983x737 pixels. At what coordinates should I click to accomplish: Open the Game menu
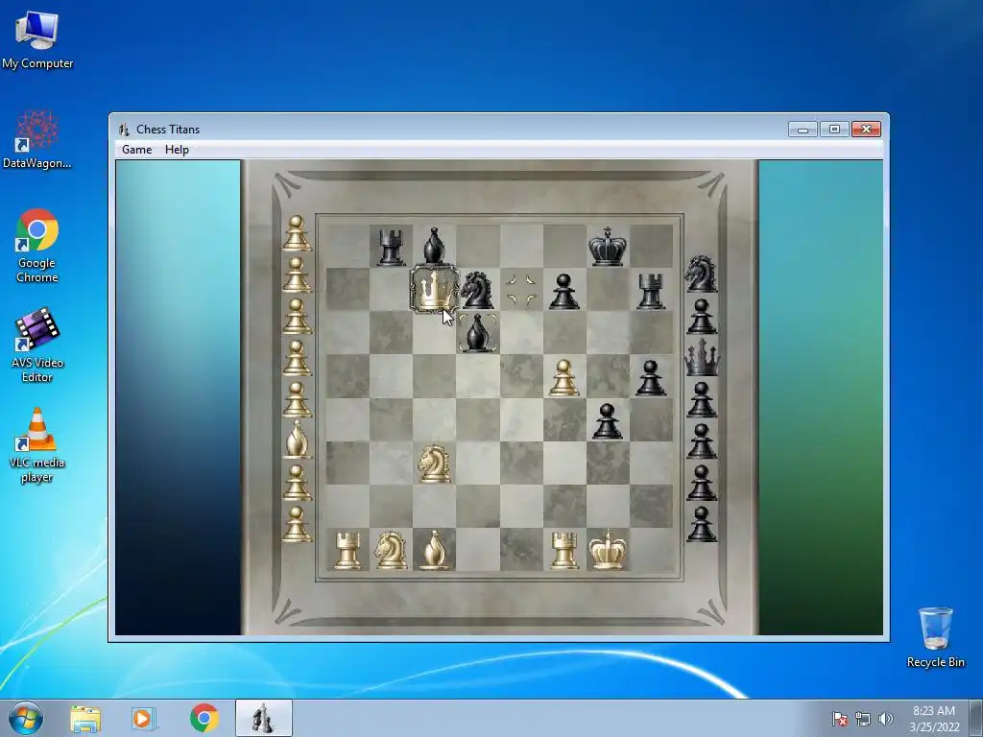[136, 150]
